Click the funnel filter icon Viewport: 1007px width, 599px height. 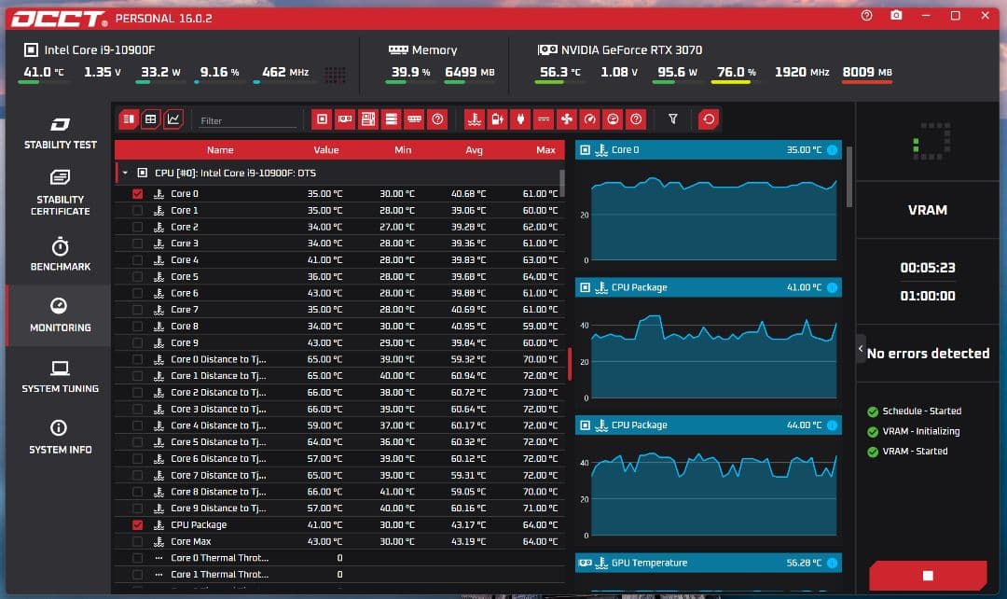click(x=673, y=119)
